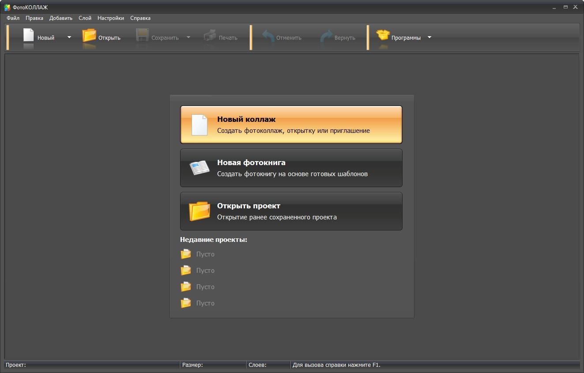
Task: Click the floppy disk Сохранить icon
Action: pos(142,35)
